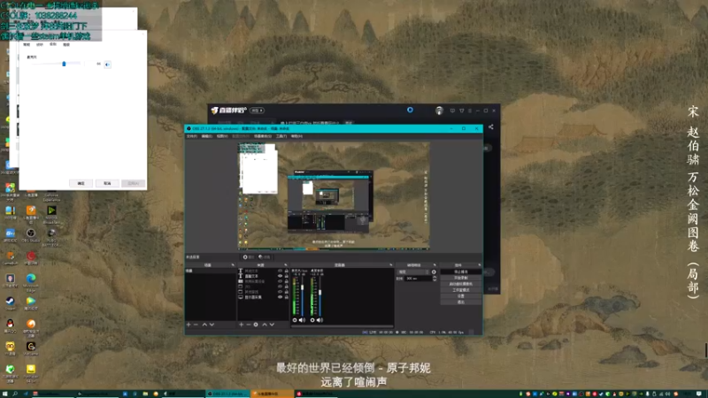Open the Scene Collection menu in OBS
Screen dimensions: 708x398
point(262,136)
